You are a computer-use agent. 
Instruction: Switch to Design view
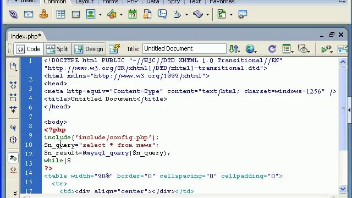(89, 49)
